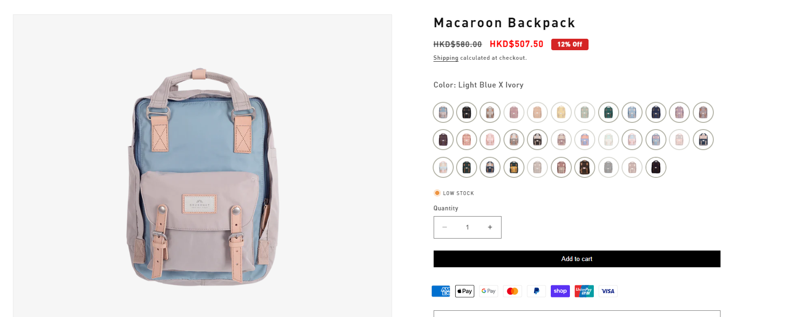The height and width of the screenshot is (317, 808).
Task: Click the UnionPay payment icon
Action: coord(584,291)
